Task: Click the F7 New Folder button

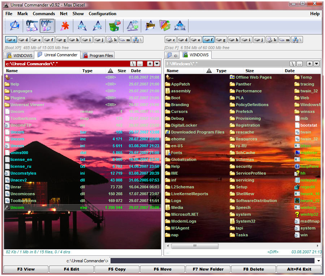Action: click(208, 269)
